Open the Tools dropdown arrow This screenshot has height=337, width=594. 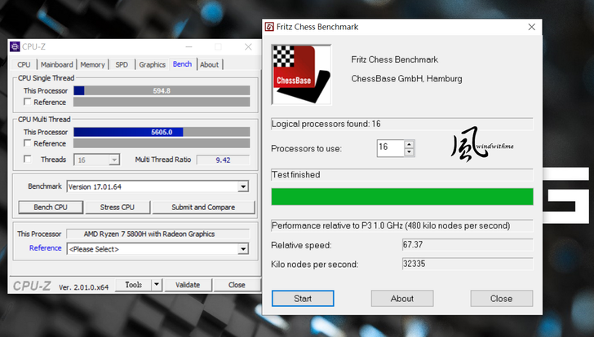click(157, 284)
